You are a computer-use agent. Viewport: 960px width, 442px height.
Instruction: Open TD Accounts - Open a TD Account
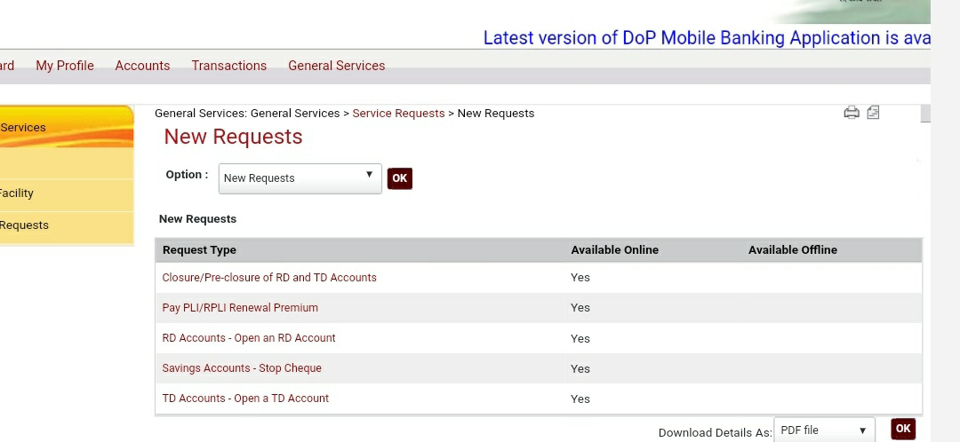[x=245, y=399]
